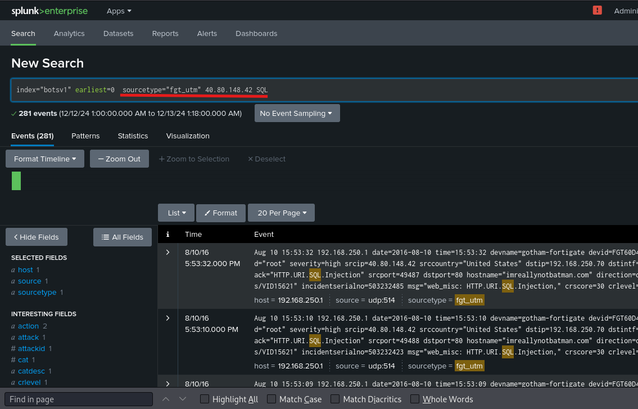638x409 pixels.
Task: Open the cat interesting field
Action: [23, 359]
